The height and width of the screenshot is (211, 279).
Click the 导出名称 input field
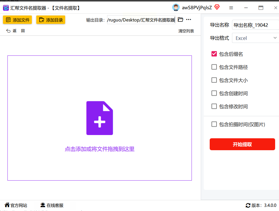pyautogui.click(x=255, y=25)
